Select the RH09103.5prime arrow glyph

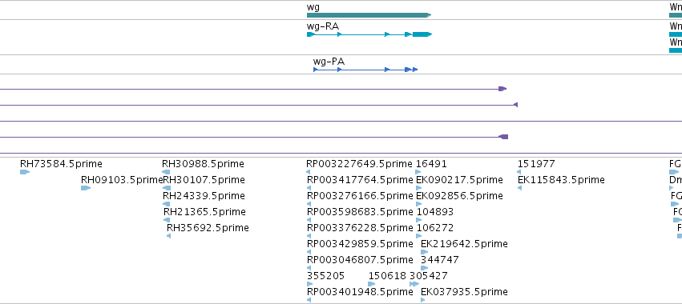[x=86, y=188]
